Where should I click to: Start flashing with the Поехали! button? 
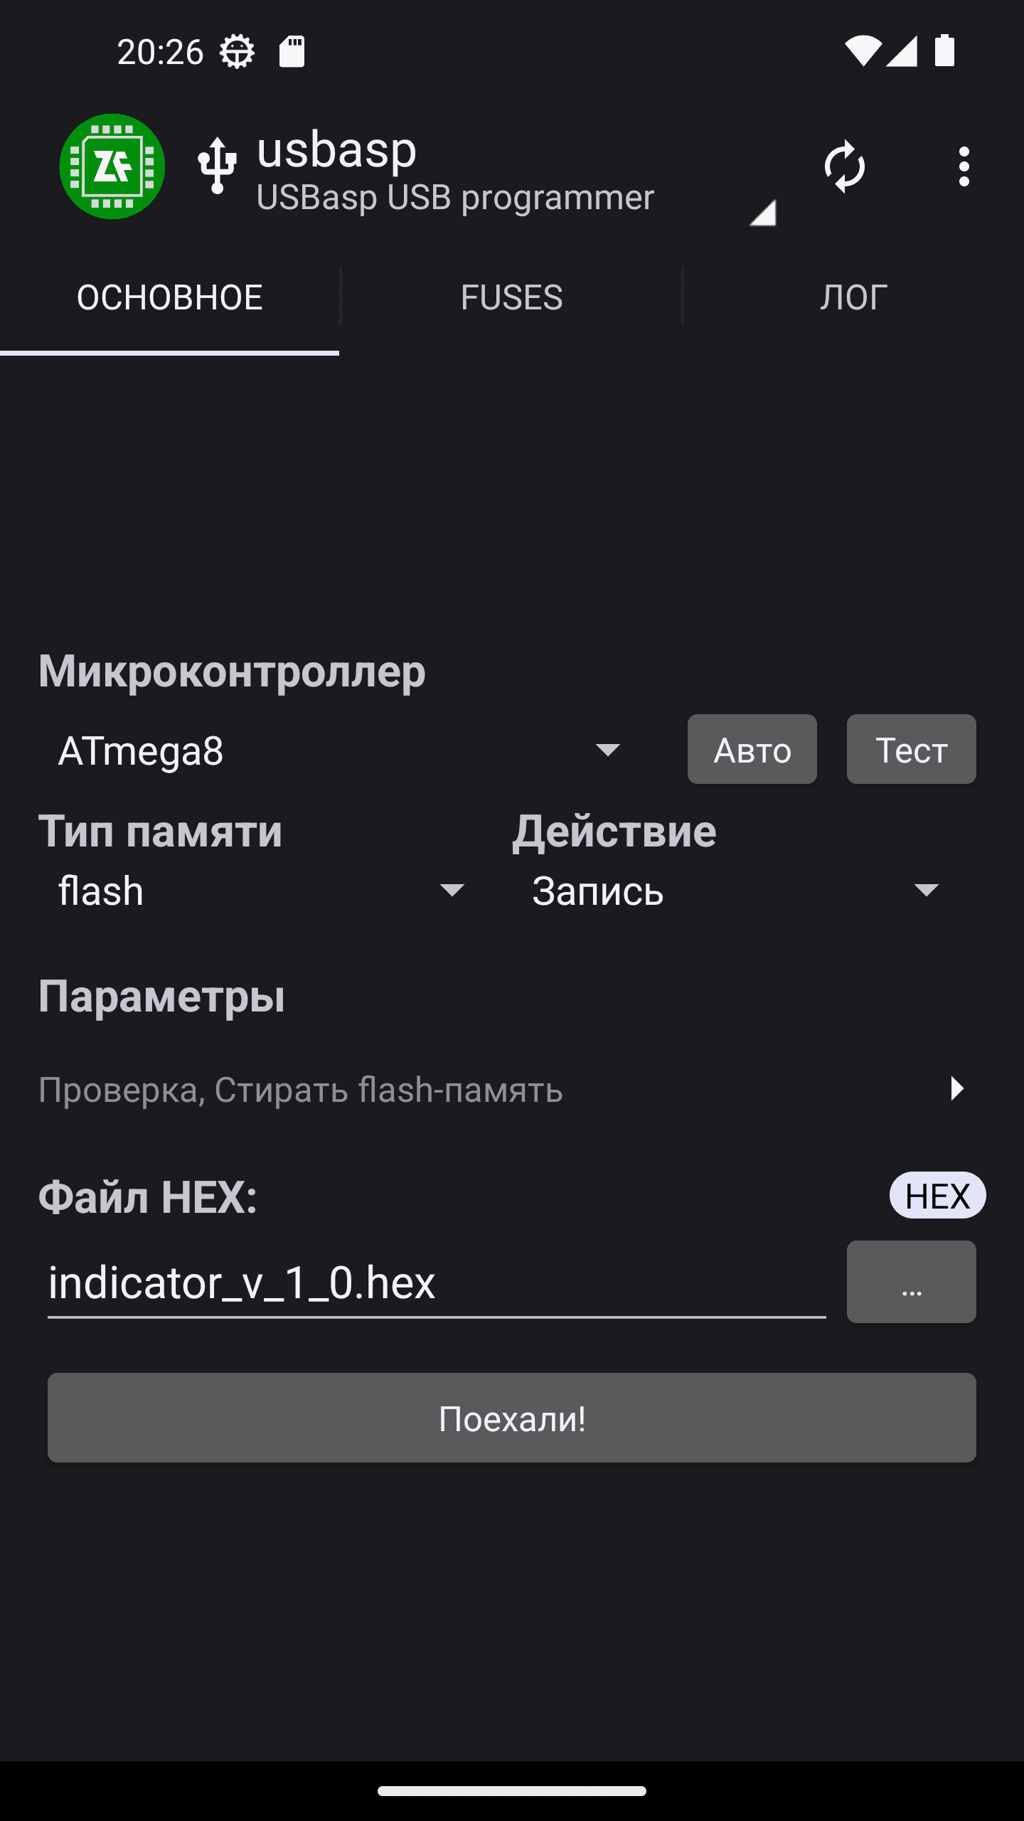pyautogui.click(x=511, y=1418)
